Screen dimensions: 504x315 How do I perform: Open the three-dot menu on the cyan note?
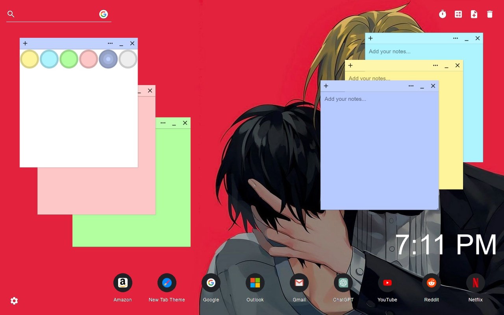point(456,38)
